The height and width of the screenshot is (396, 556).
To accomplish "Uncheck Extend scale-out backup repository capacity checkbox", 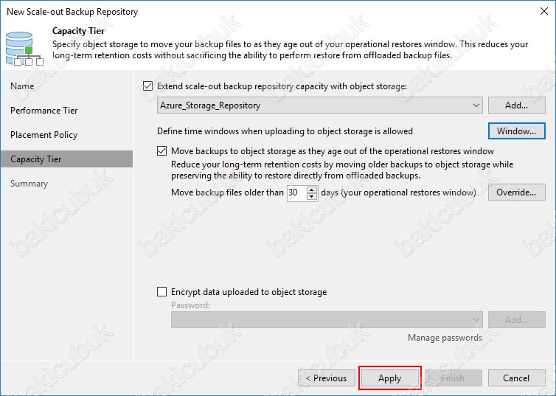I will click(x=148, y=86).
